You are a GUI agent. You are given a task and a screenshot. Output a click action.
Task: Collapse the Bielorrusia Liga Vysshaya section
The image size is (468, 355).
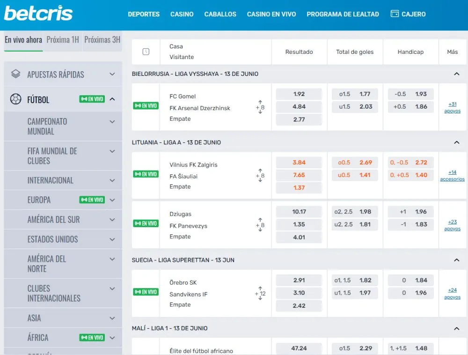456,74
